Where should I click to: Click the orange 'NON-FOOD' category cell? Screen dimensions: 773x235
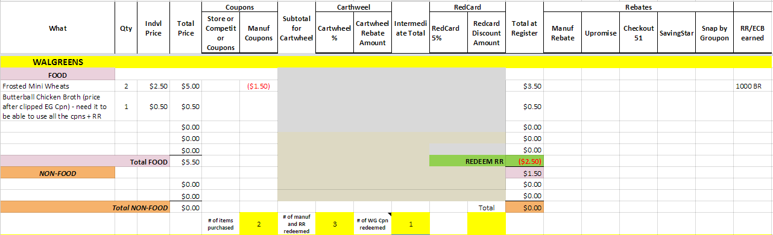click(58, 173)
